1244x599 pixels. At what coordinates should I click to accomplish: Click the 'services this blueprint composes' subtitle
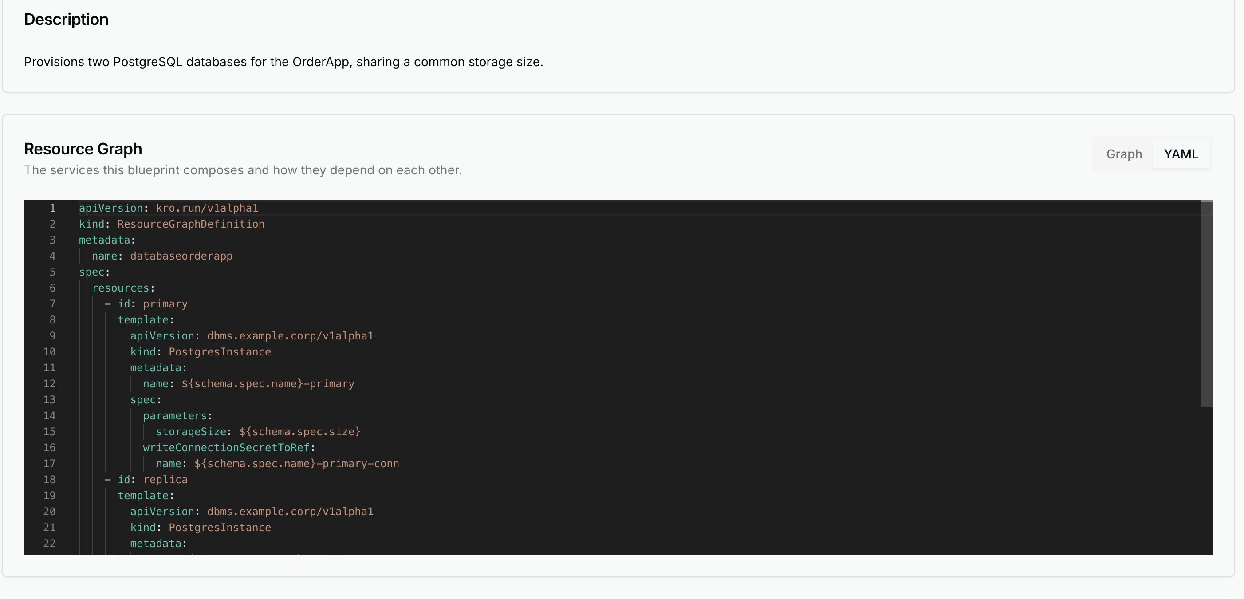243,170
